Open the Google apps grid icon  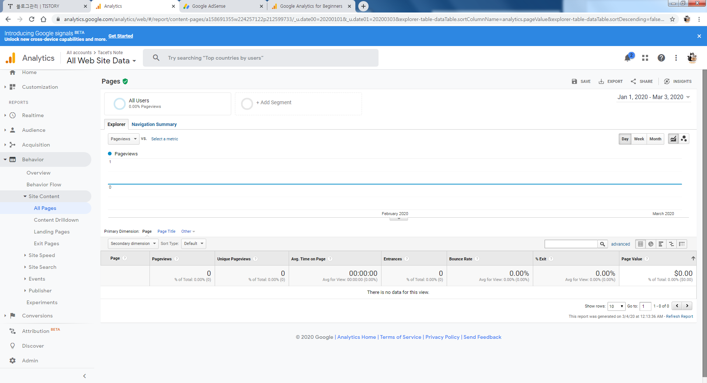[x=645, y=58]
